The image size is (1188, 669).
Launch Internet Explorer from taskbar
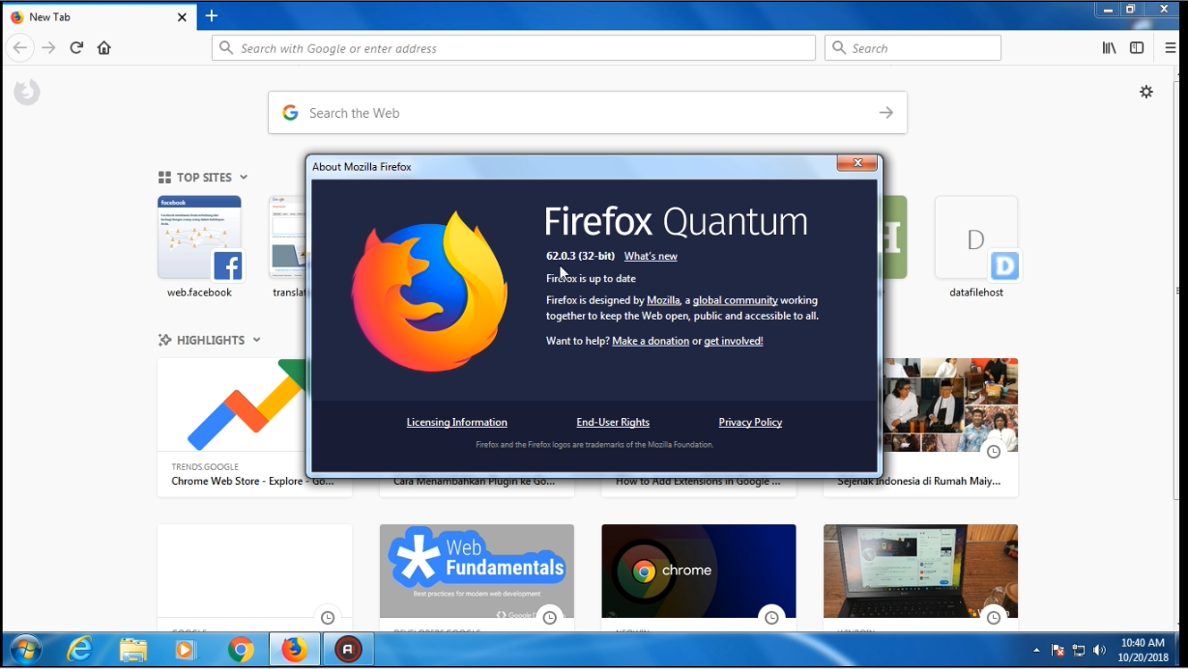pyautogui.click(x=79, y=650)
